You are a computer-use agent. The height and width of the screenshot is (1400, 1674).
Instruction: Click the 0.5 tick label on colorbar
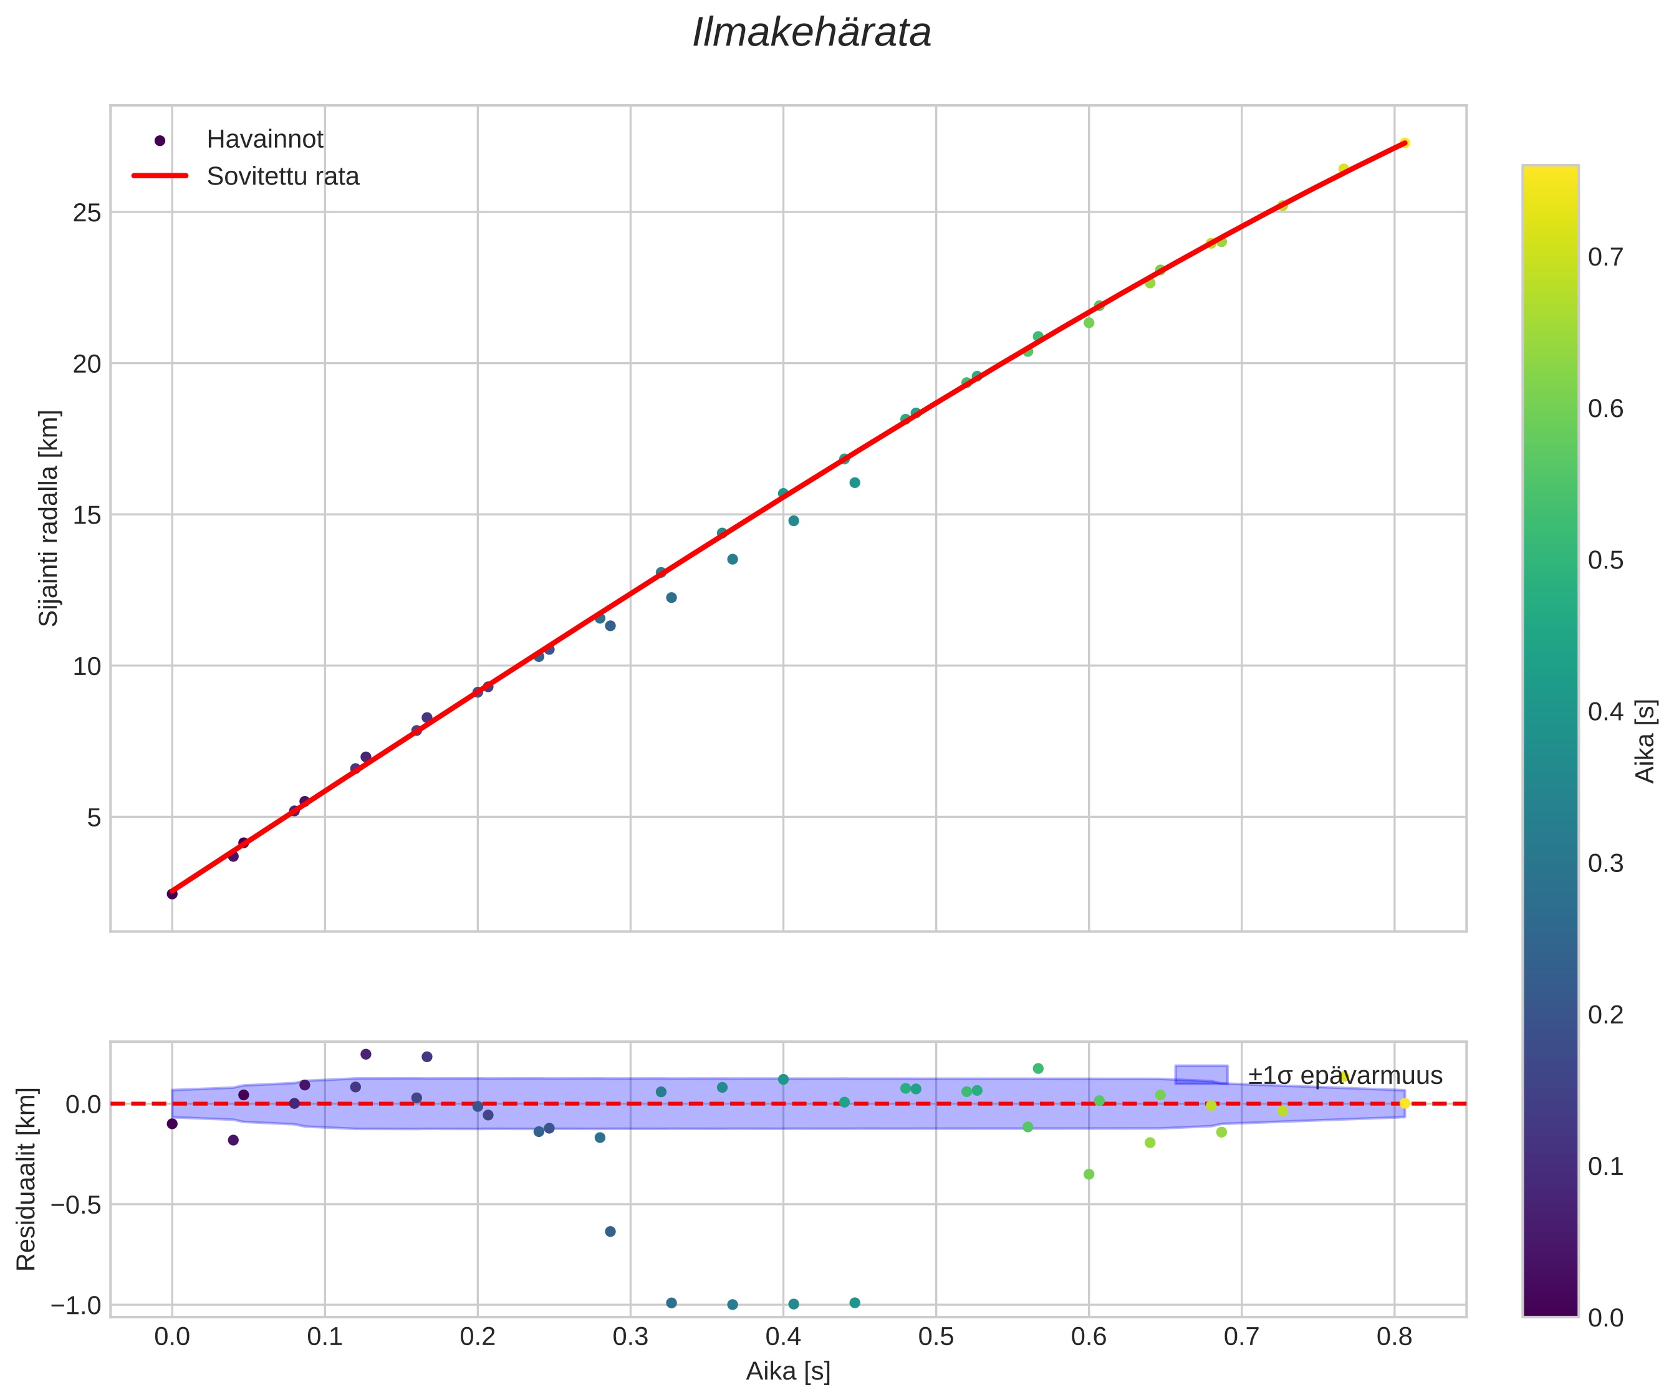(1605, 560)
